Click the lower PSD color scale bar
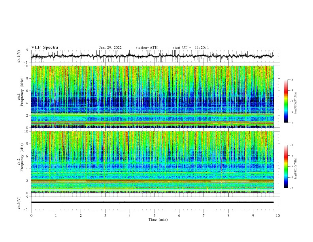313x242 pixels. pyautogui.click(x=286, y=166)
